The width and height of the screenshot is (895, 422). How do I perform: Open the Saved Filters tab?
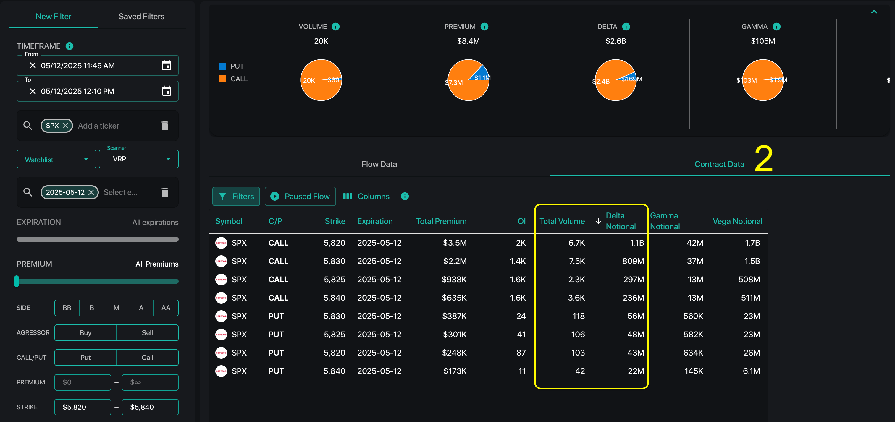click(141, 16)
